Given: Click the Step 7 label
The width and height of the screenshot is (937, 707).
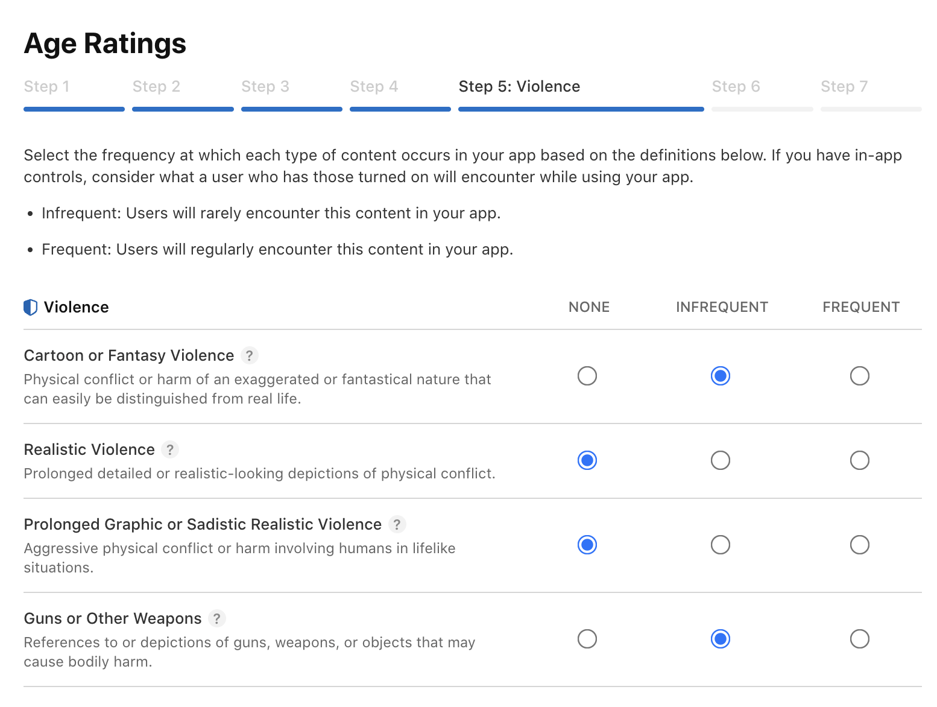Looking at the screenshot, I should click(844, 86).
